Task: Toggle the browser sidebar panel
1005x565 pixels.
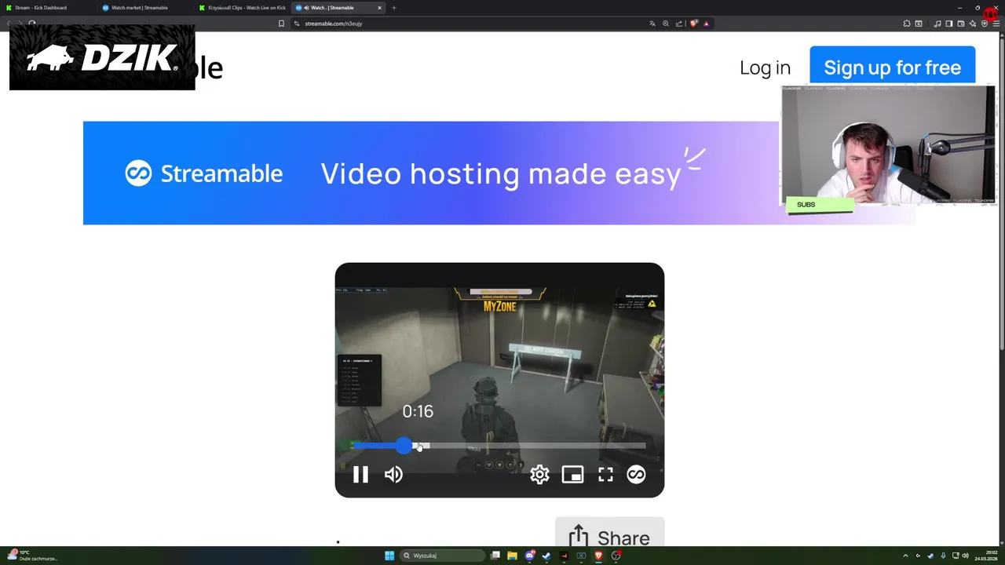Action: [949, 24]
